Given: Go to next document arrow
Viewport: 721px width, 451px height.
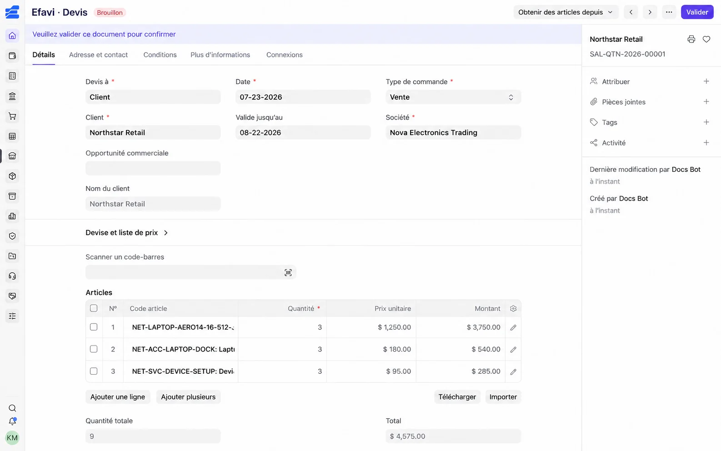Looking at the screenshot, I should coord(650,12).
